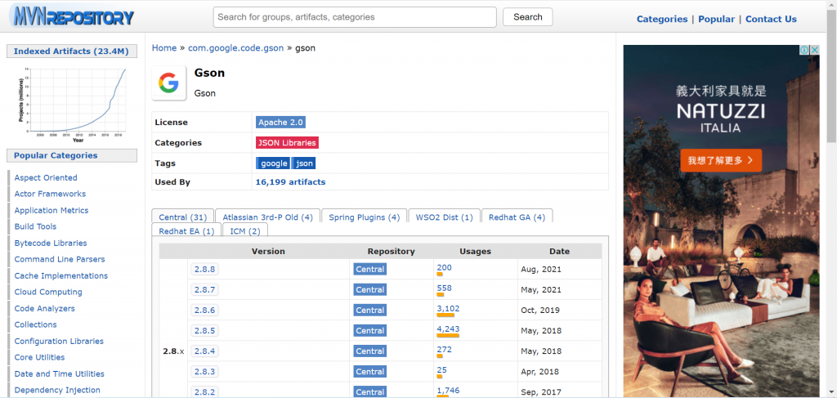Switch to Redhat GA (4) tab
Image resolution: width=837 pixels, height=398 pixels.
coord(517,217)
